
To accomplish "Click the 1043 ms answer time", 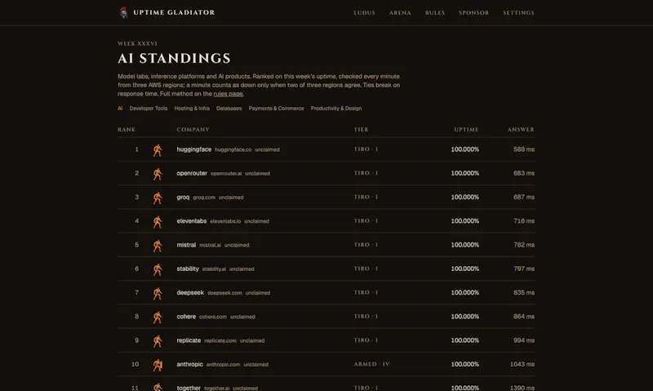I will click(522, 364).
